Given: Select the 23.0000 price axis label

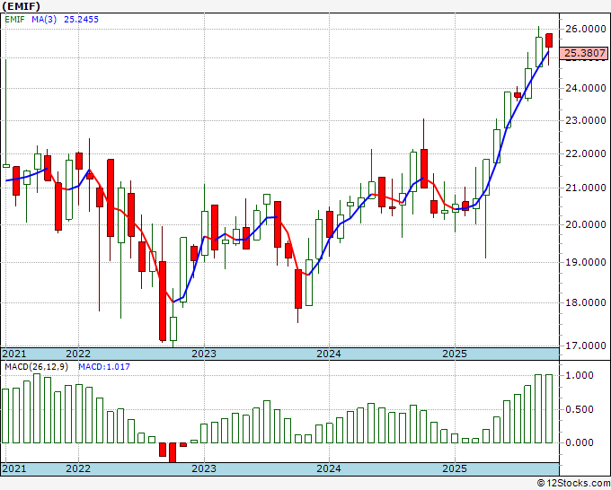Looking at the screenshot, I should [x=586, y=120].
